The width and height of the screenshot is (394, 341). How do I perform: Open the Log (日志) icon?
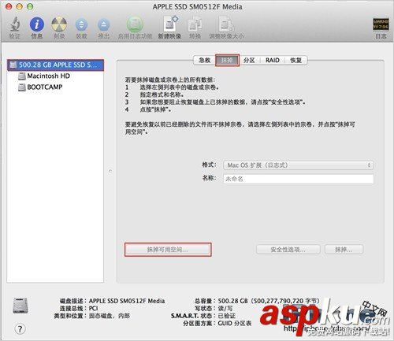(x=381, y=24)
